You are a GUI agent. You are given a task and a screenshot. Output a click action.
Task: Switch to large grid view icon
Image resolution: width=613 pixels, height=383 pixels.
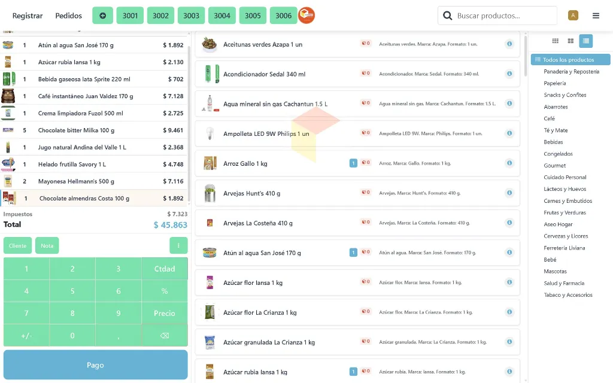tap(570, 41)
